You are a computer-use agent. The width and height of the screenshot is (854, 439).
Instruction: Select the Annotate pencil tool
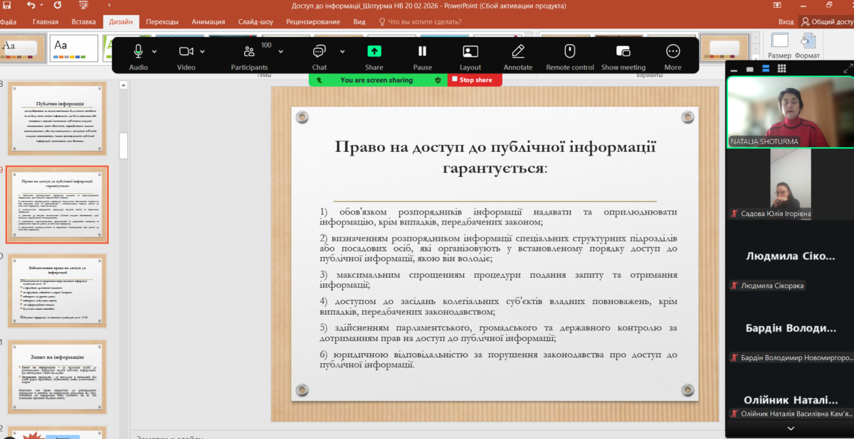pos(518,51)
